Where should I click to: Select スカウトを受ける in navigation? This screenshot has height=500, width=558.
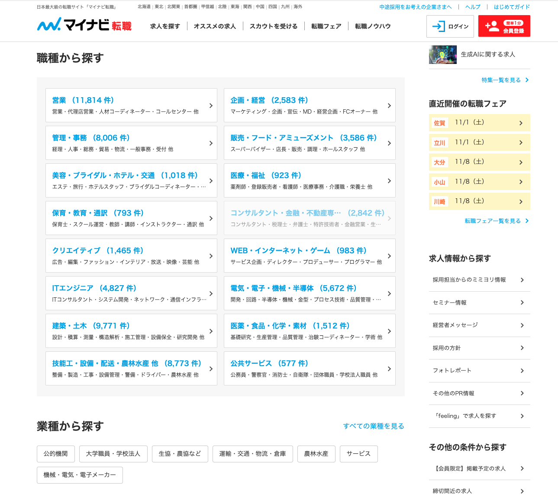[x=274, y=26]
